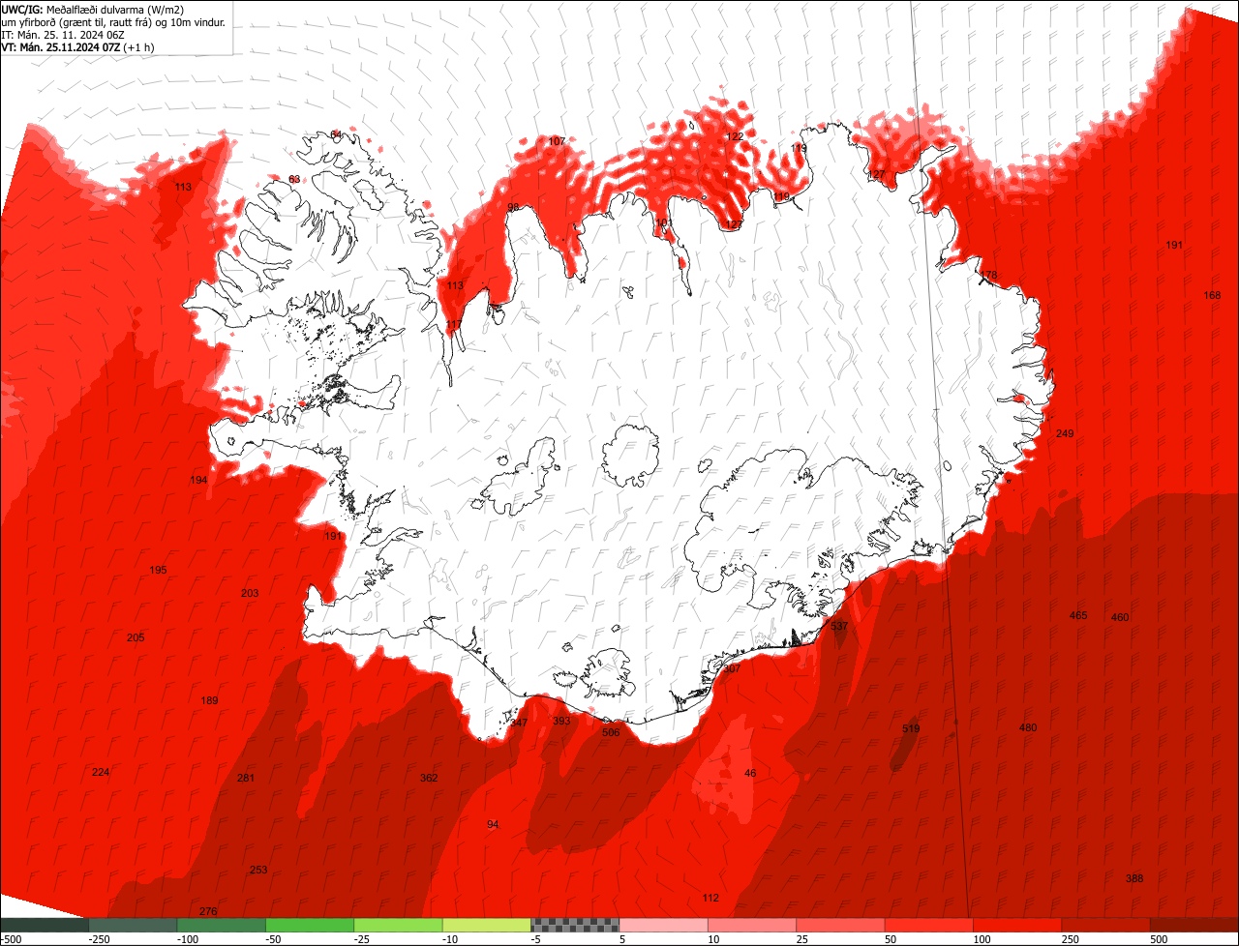Screen dimensions: 1239x946
Task: Select the -50 to -25 green legend swatch
Action: coord(310,925)
